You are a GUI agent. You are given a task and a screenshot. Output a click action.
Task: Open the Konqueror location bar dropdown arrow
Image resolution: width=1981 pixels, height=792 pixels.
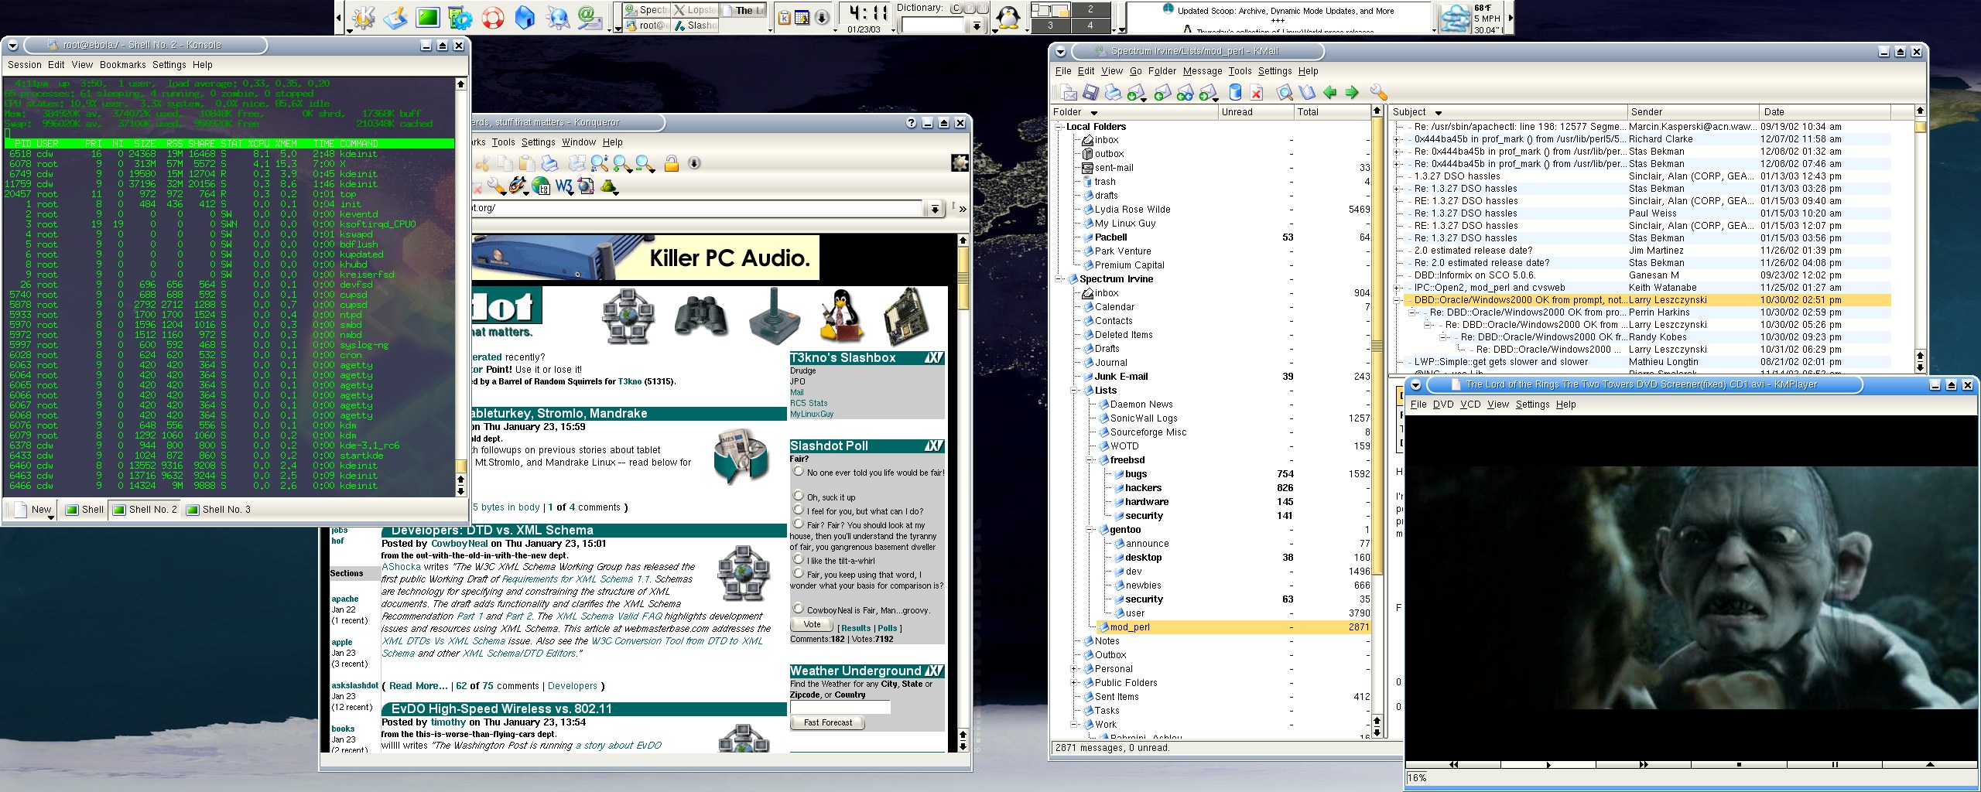pyautogui.click(x=935, y=209)
